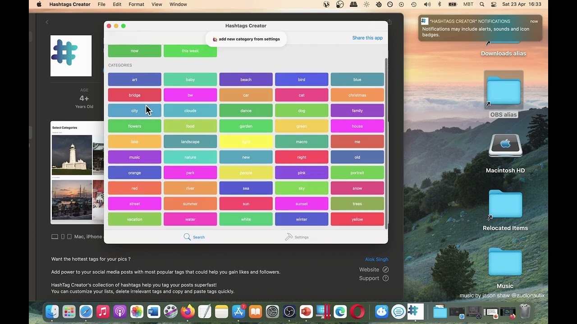Viewport: 577px width, 324px height.
Task: Click the Hashtags Creator notification banner
Action: pyautogui.click(x=480, y=28)
